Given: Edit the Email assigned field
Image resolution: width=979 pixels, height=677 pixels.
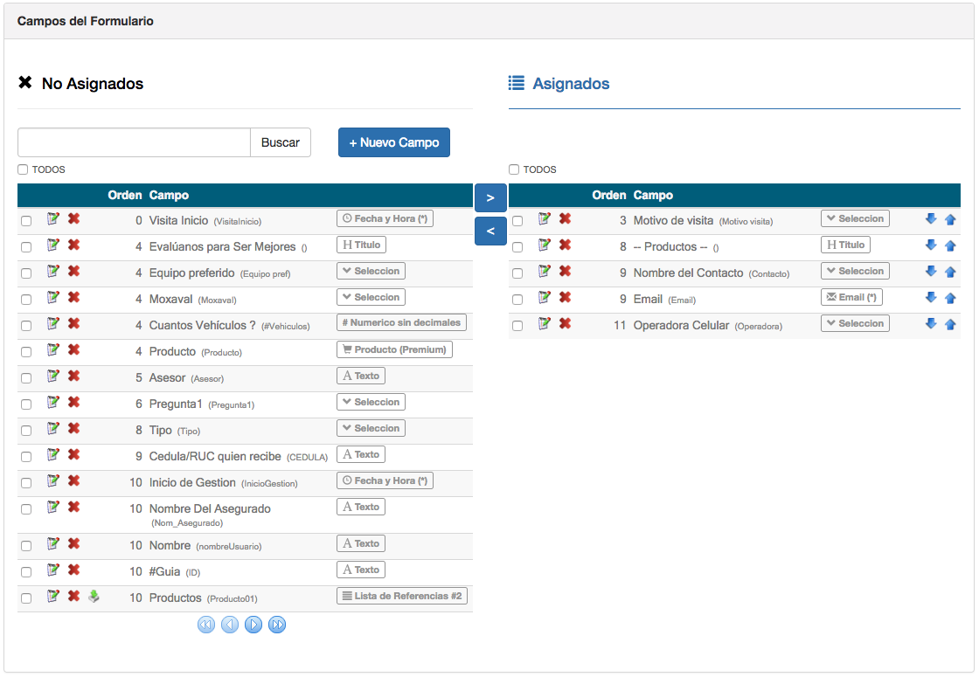Looking at the screenshot, I should 545,297.
